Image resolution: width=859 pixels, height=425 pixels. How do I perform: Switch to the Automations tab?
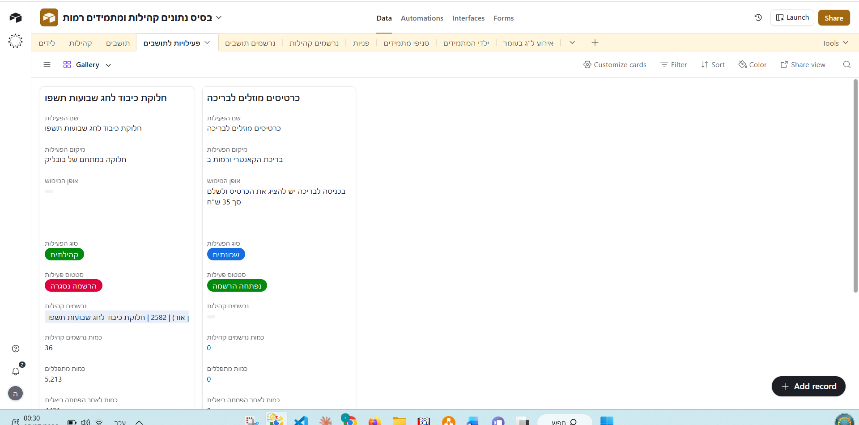coord(422,18)
